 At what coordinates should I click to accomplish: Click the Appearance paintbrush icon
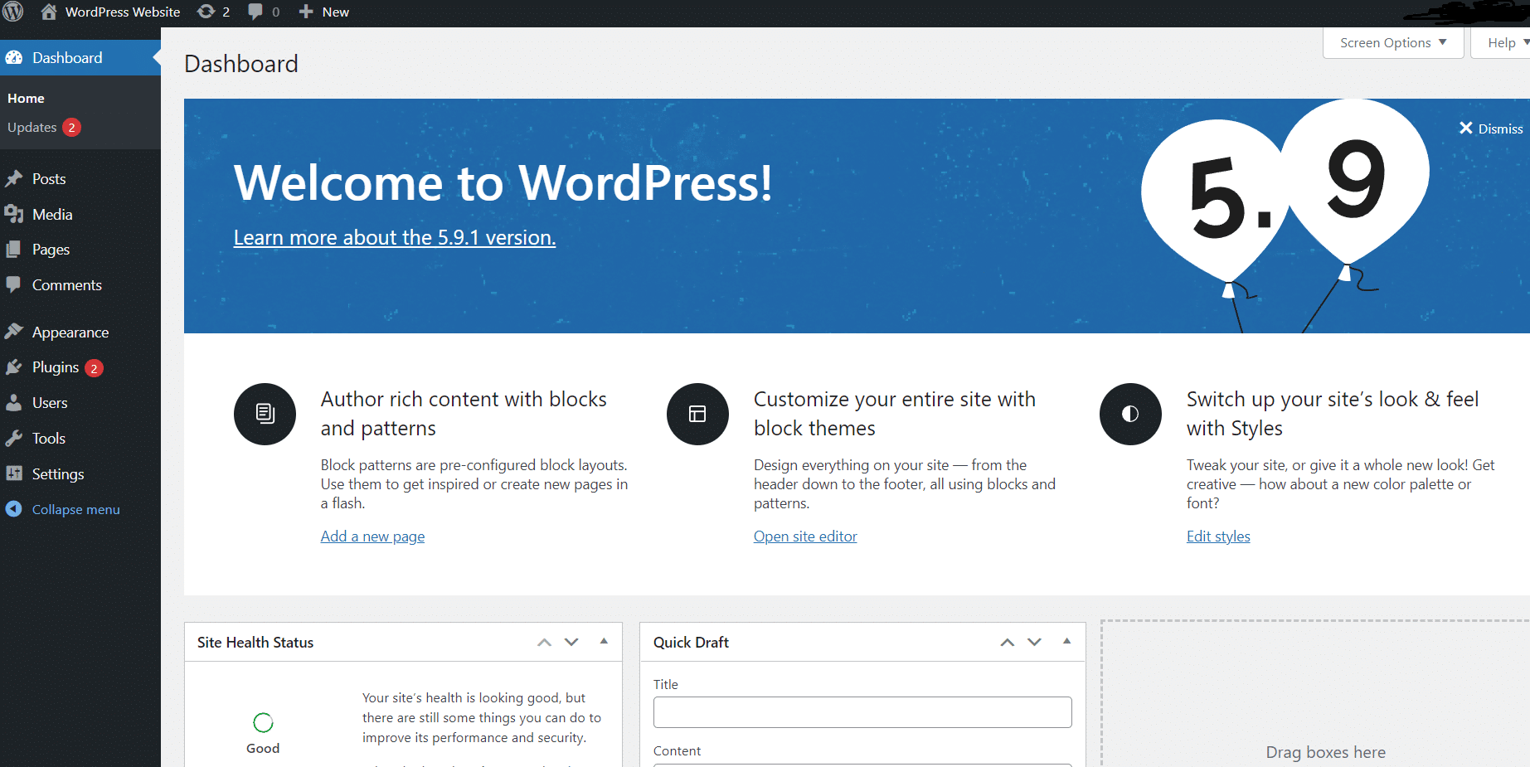click(x=14, y=332)
